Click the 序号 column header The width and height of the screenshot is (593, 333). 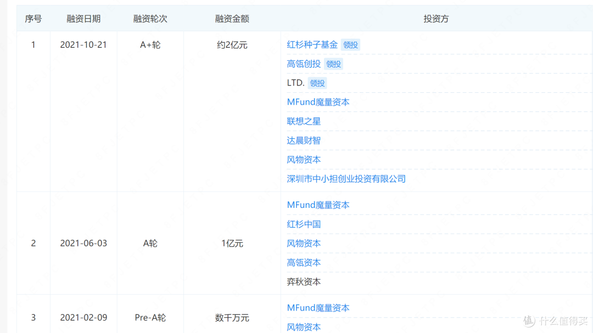click(33, 19)
